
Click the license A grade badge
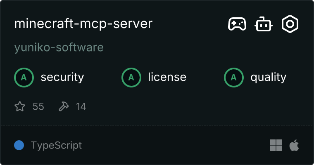(x=131, y=78)
